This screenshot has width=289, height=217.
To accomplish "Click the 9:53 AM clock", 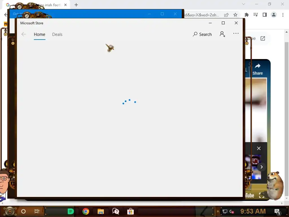I will pyautogui.click(x=253, y=211).
